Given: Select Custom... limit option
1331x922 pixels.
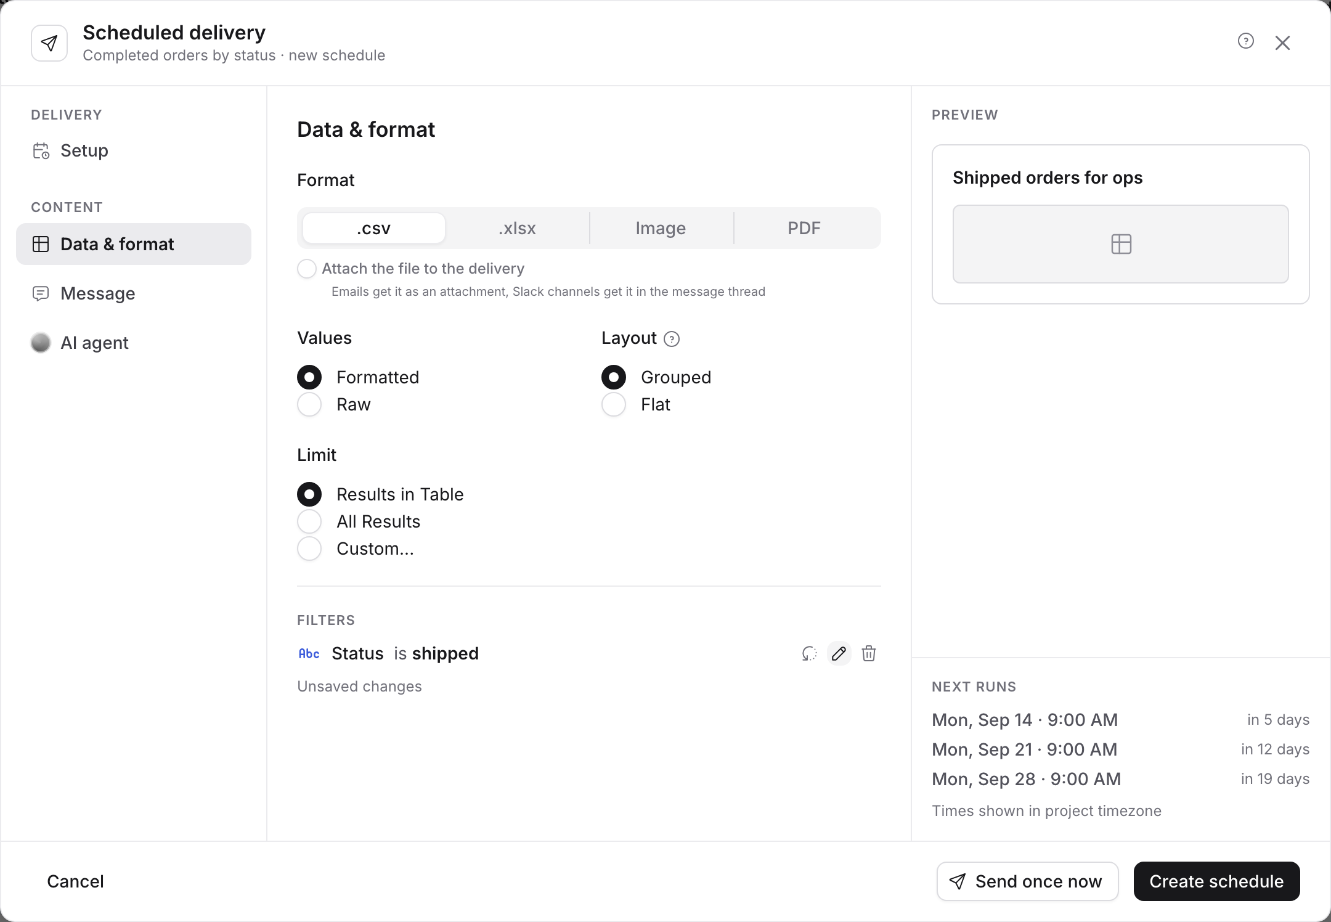Looking at the screenshot, I should [309, 549].
